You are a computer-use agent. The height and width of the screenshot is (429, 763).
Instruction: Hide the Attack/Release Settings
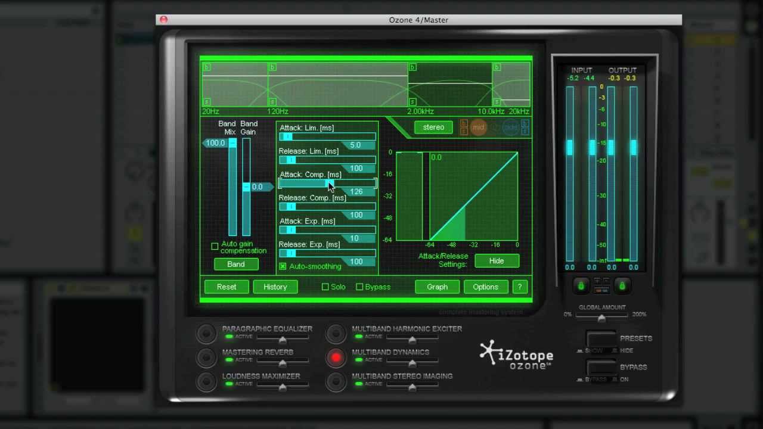click(497, 261)
